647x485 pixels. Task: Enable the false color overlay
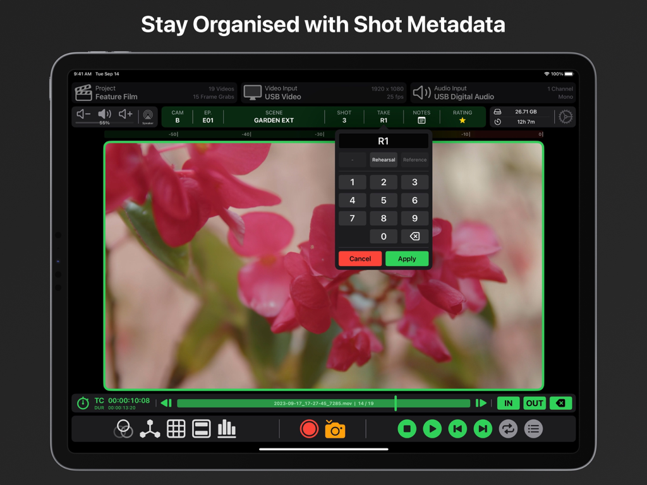pyautogui.click(x=123, y=429)
